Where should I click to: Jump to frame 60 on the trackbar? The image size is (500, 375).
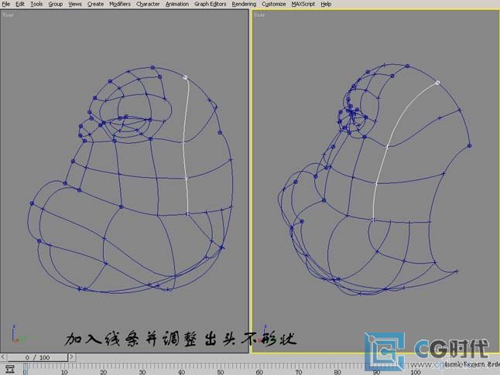pos(259,372)
